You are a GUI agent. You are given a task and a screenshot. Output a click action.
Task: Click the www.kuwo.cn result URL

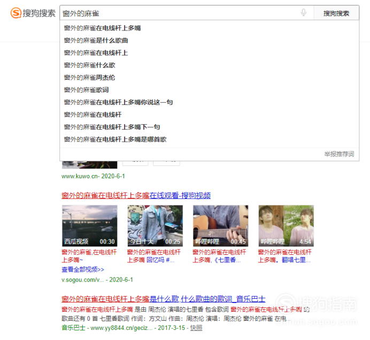coord(93,176)
